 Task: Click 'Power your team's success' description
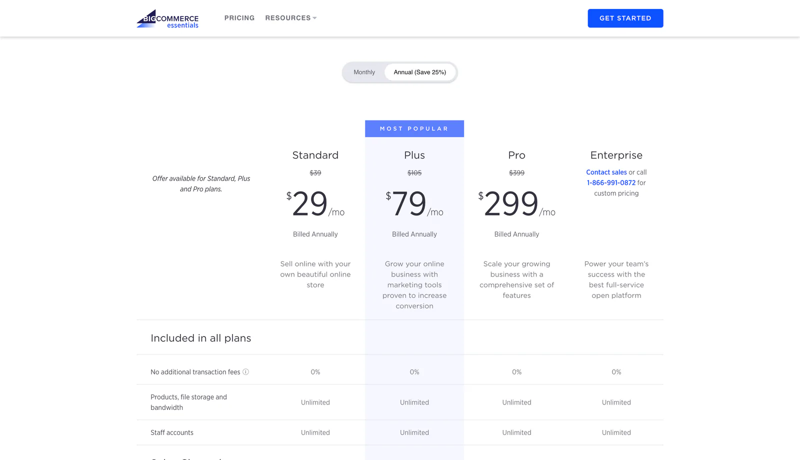click(616, 279)
